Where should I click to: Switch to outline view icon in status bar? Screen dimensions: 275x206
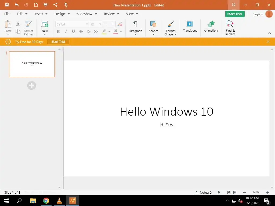pyautogui.click(x=235, y=192)
